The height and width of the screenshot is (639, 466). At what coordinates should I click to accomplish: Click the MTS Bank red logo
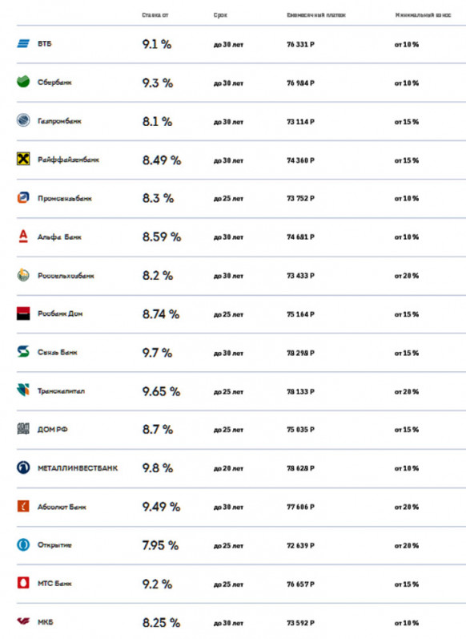[23, 583]
